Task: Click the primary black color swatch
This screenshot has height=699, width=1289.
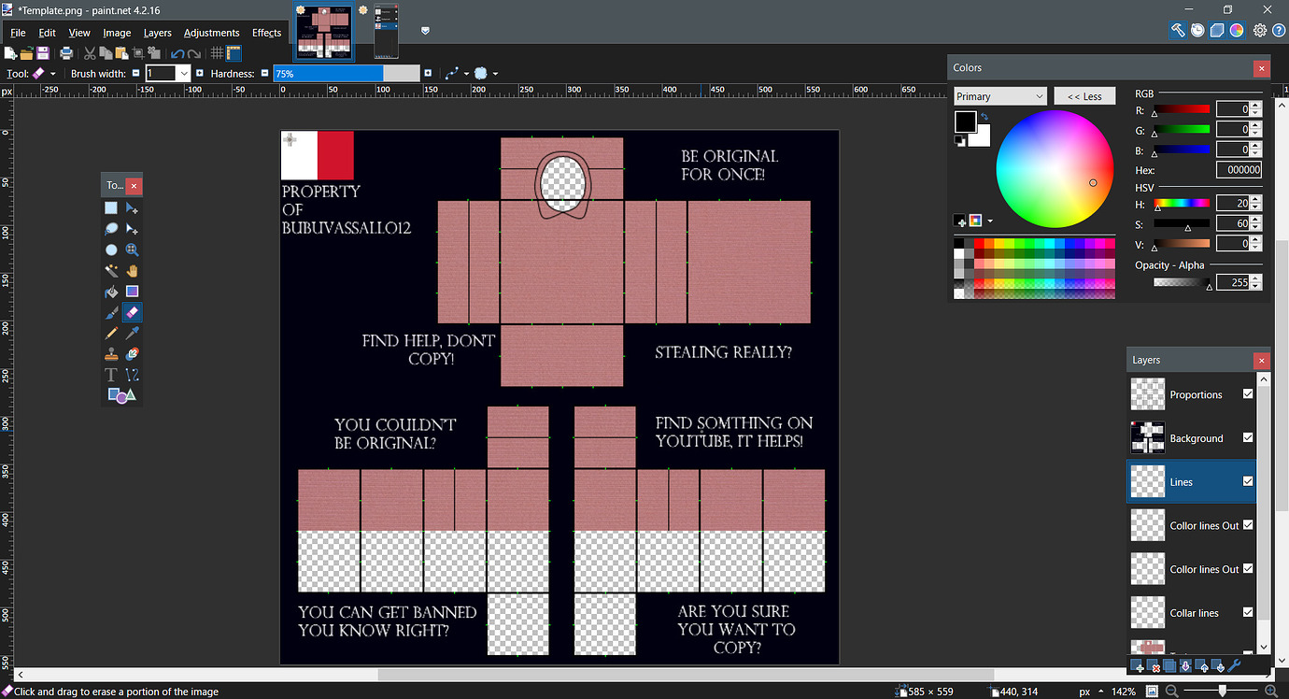Action: (x=965, y=121)
